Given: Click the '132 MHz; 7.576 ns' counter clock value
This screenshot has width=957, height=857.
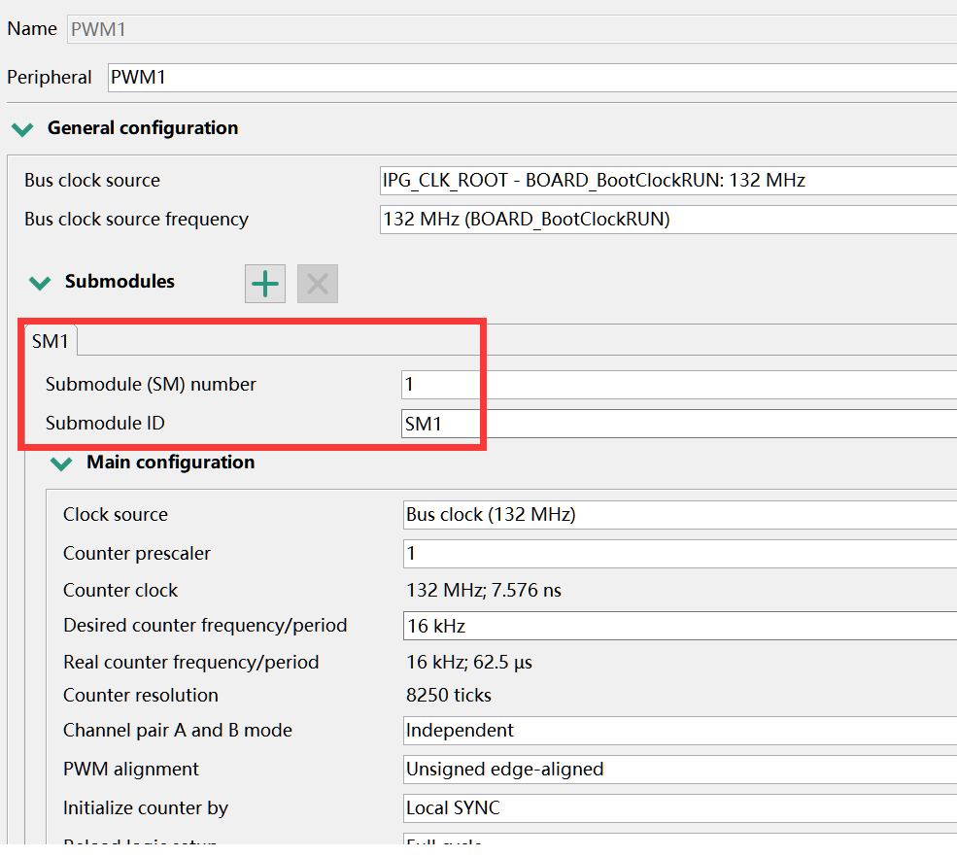Looking at the screenshot, I should tap(484, 590).
